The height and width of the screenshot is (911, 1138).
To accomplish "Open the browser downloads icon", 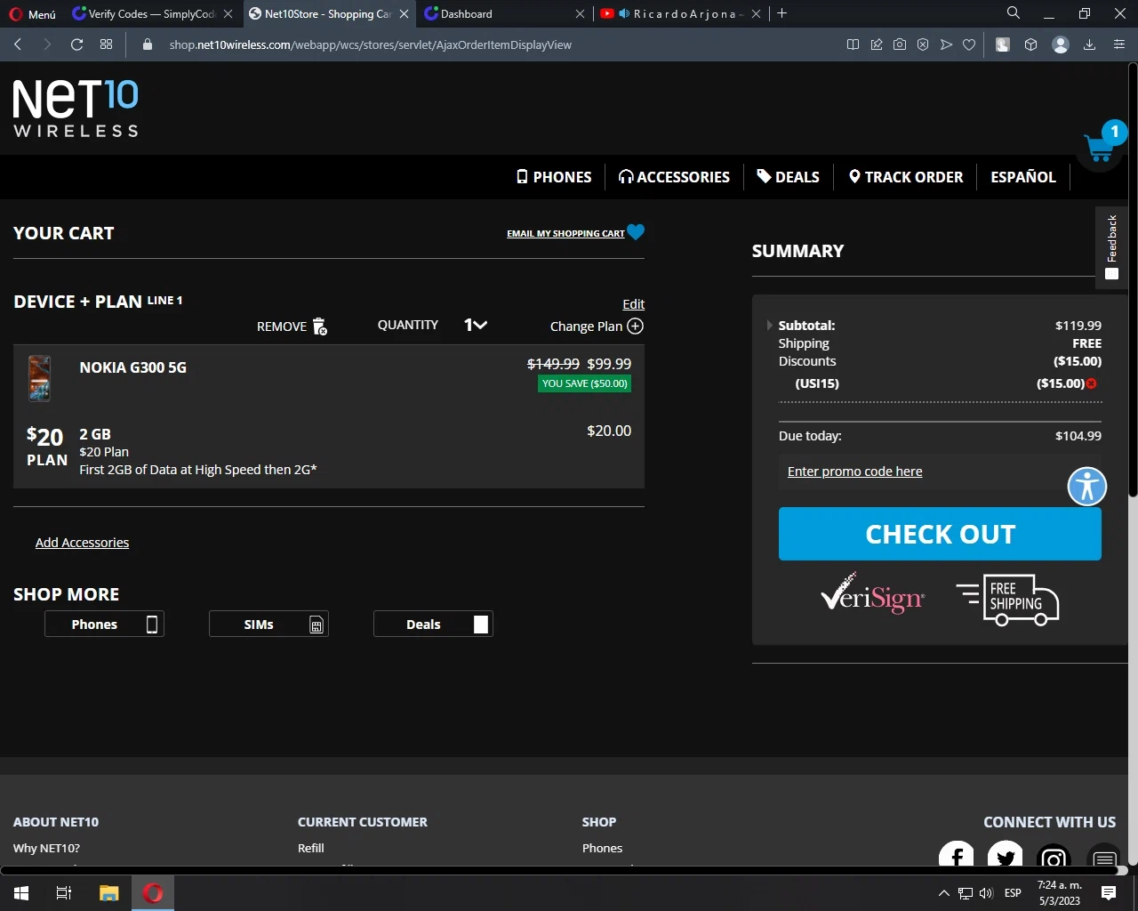I will coord(1089,44).
